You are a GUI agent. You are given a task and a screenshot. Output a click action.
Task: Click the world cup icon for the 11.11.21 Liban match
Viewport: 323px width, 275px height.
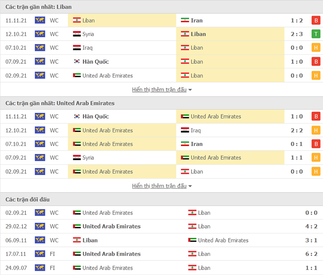[40, 20]
